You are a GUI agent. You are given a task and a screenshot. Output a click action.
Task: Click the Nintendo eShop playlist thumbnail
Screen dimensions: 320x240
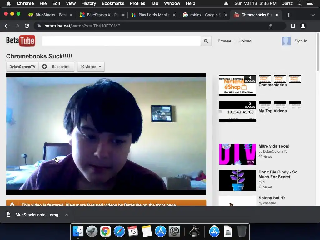(x=237, y=85)
